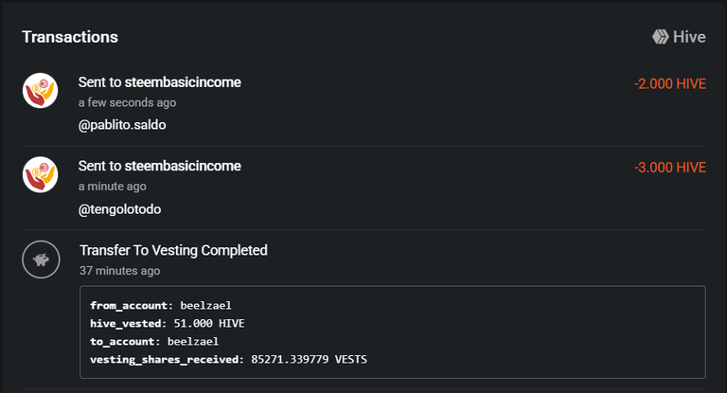The height and width of the screenshot is (393, 727).
Task: Open the steembasicincome link in the first transaction
Action: coord(183,82)
